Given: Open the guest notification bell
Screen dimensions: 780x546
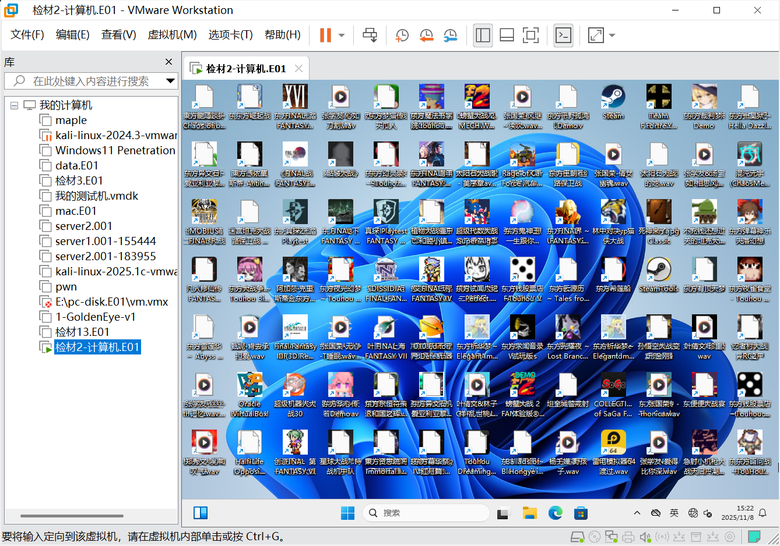Looking at the screenshot, I should pyautogui.click(x=763, y=513).
